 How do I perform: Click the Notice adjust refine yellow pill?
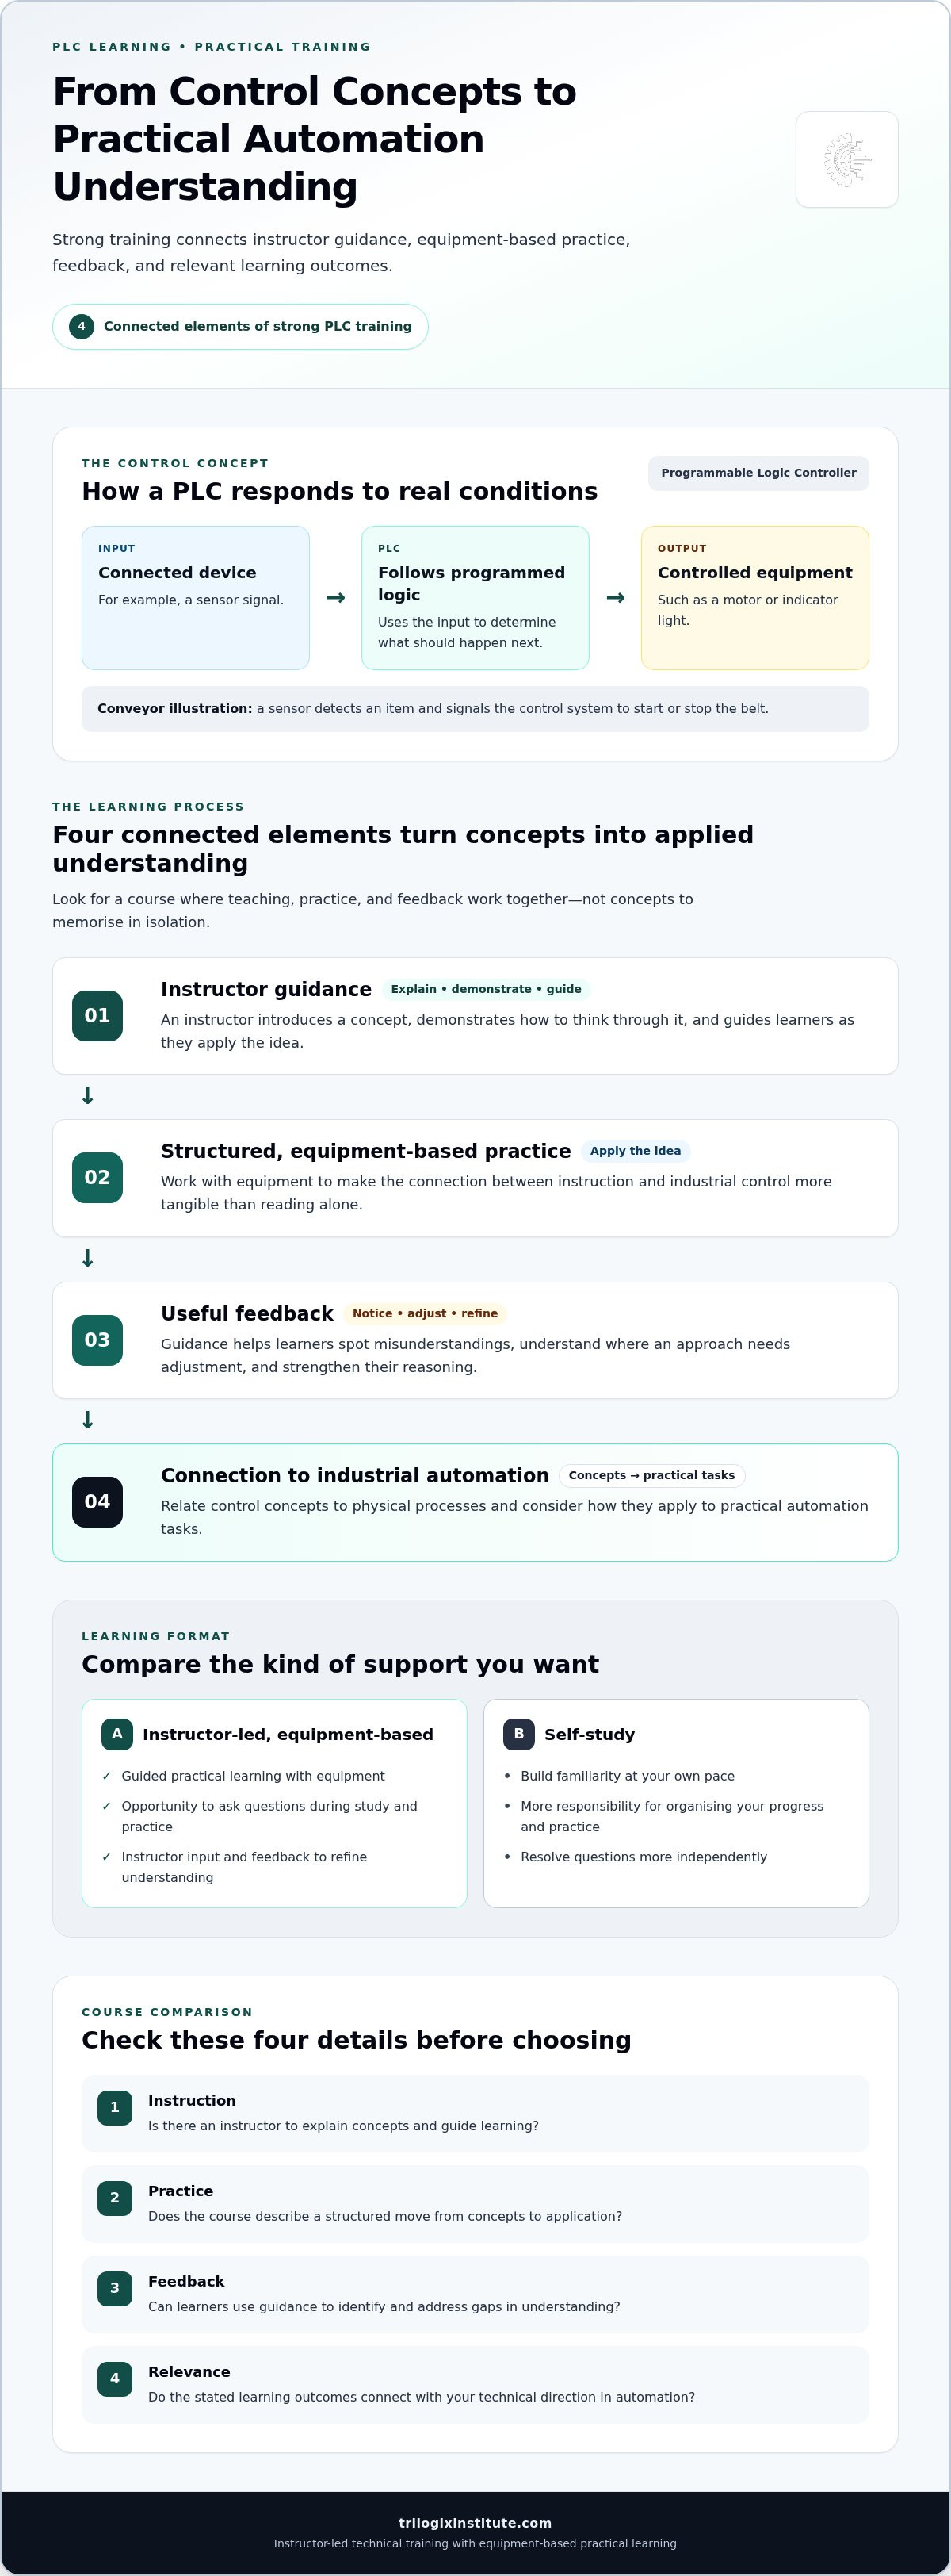coord(425,1313)
